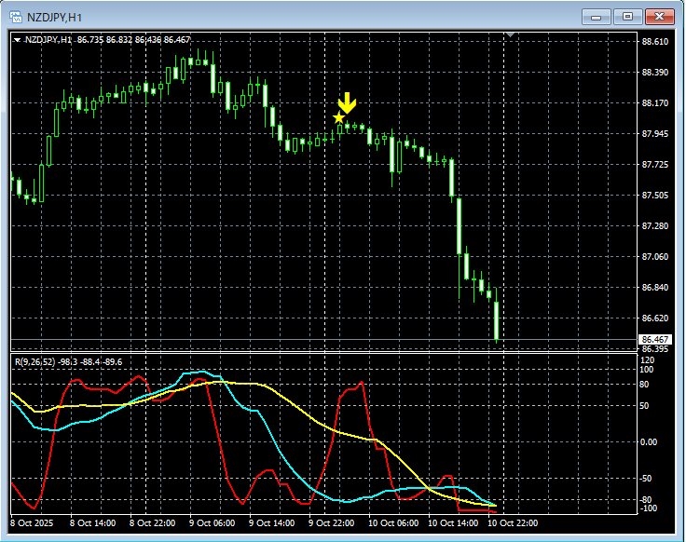Click the indicator scale value 100

click(647, 370)
